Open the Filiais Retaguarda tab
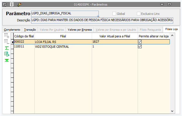Viewport: 182px width, 116px height. pos(150,30)
